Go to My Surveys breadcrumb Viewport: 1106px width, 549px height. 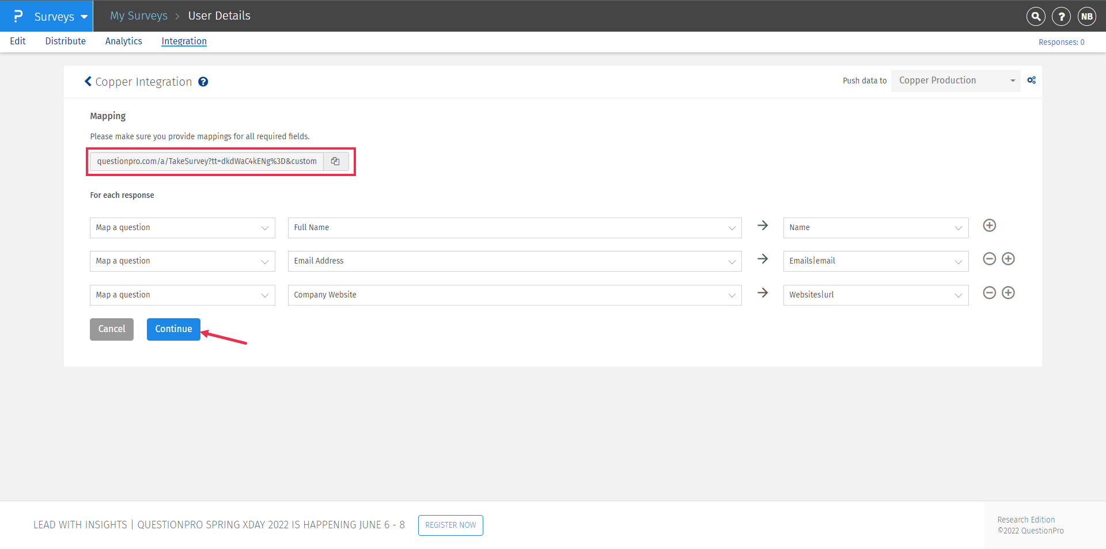point(139,16)
